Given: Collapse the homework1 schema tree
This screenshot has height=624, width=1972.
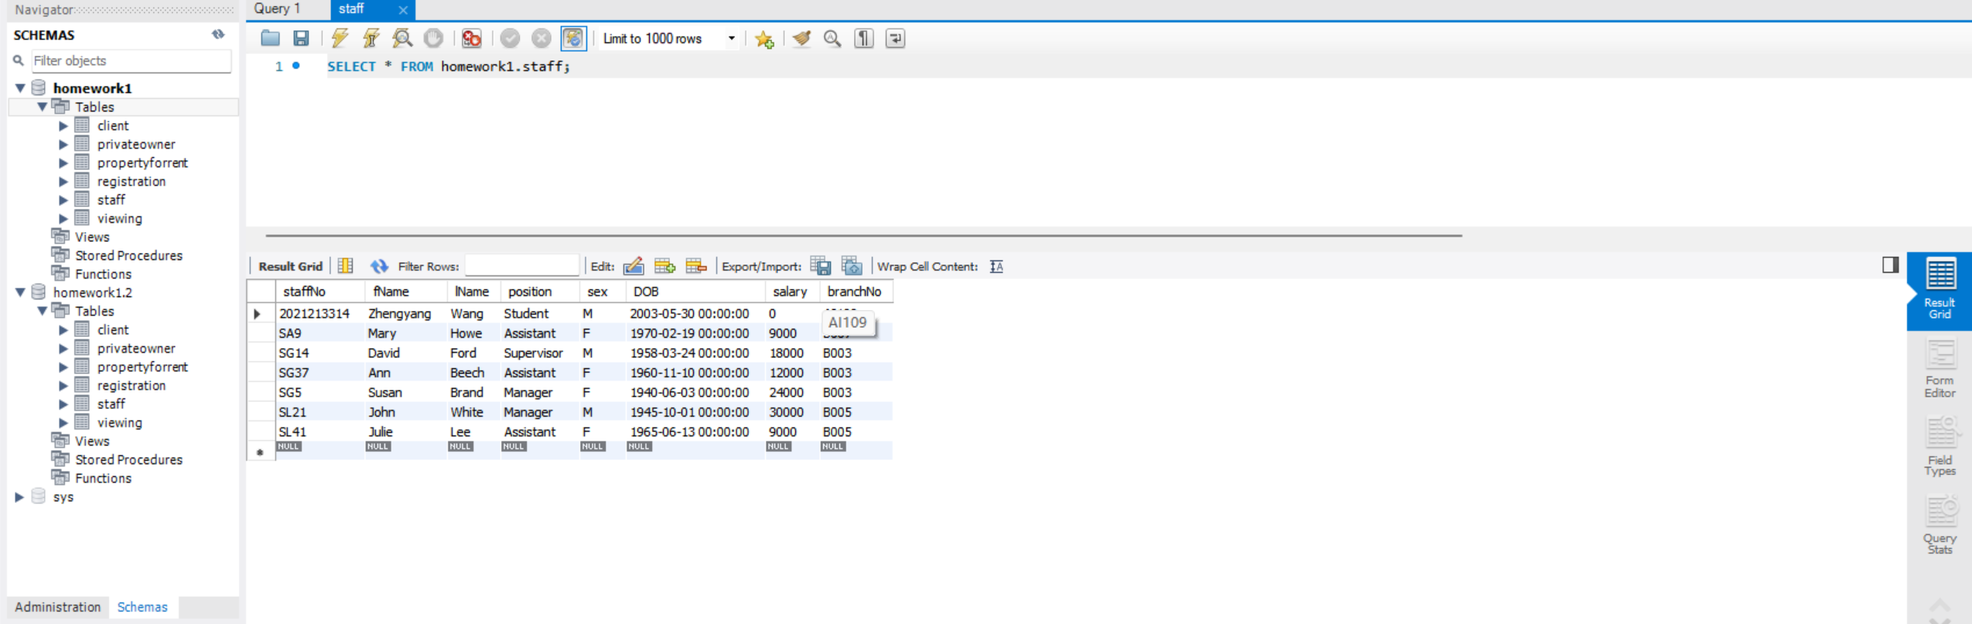Looking at the screenshot, I should pos(20,88).
